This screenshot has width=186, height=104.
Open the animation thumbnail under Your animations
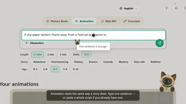pos(93,98)
